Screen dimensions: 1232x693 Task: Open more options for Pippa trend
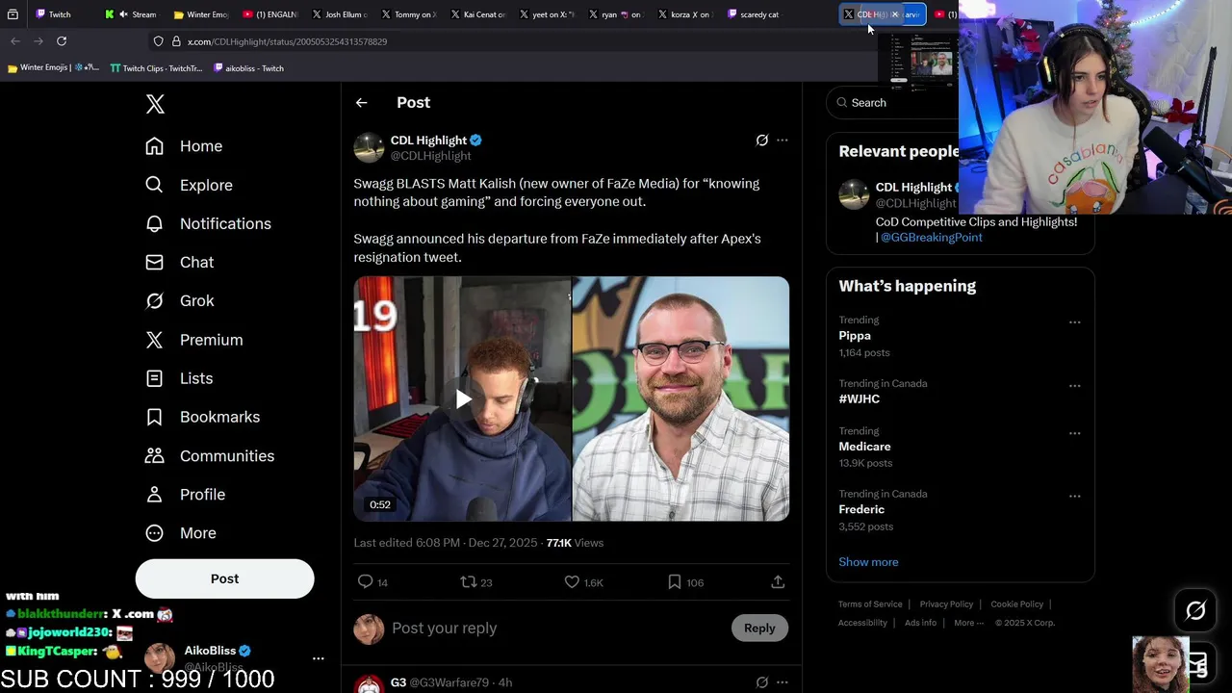coord(1074,322)
